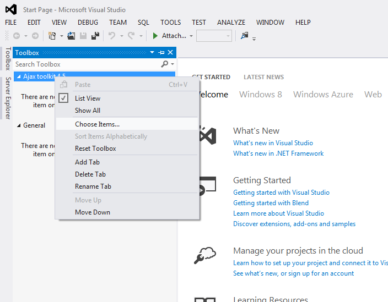Open Getting started with Visual Studio link
388x302 pixels.
(281, 193)
